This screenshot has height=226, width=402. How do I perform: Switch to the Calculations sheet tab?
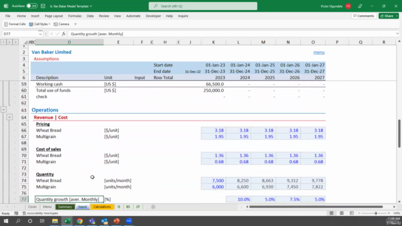click(x=102, y=207)
